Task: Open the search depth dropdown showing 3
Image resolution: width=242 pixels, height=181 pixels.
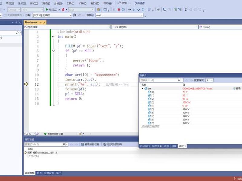Action: (x=212, y=80)
